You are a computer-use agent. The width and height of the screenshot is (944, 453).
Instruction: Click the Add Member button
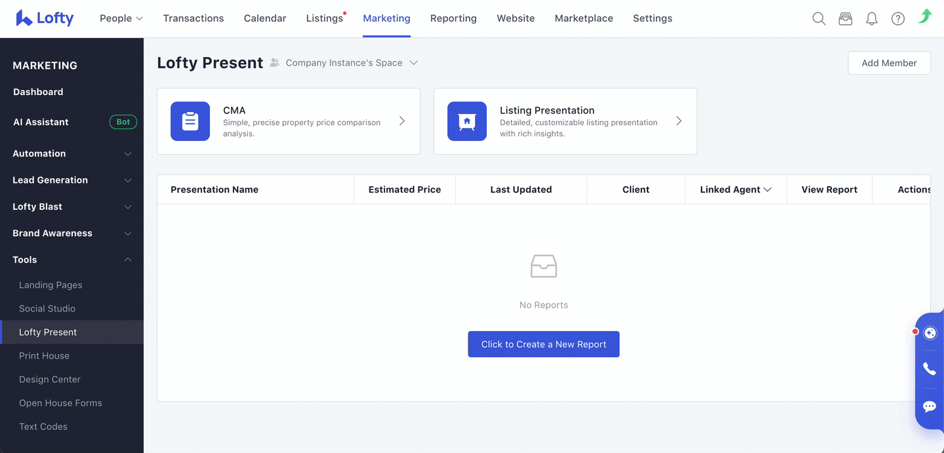(x=889, y=63)
